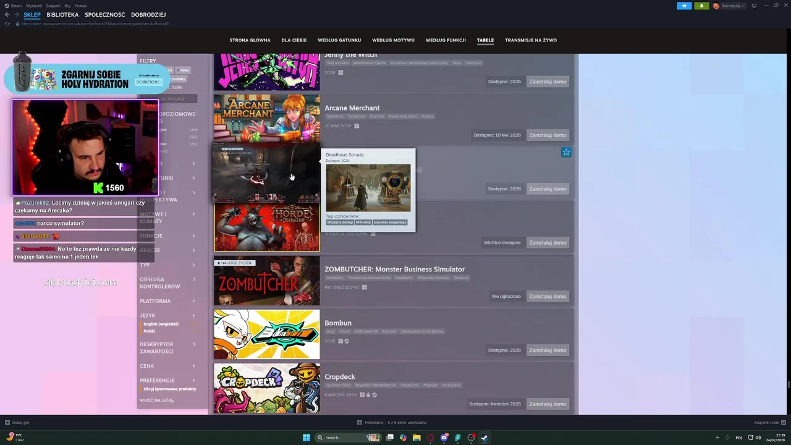This screenshot has width=791, height=445.
Task: Install demo for Cropdeck
Action: (x=548, y=404)
